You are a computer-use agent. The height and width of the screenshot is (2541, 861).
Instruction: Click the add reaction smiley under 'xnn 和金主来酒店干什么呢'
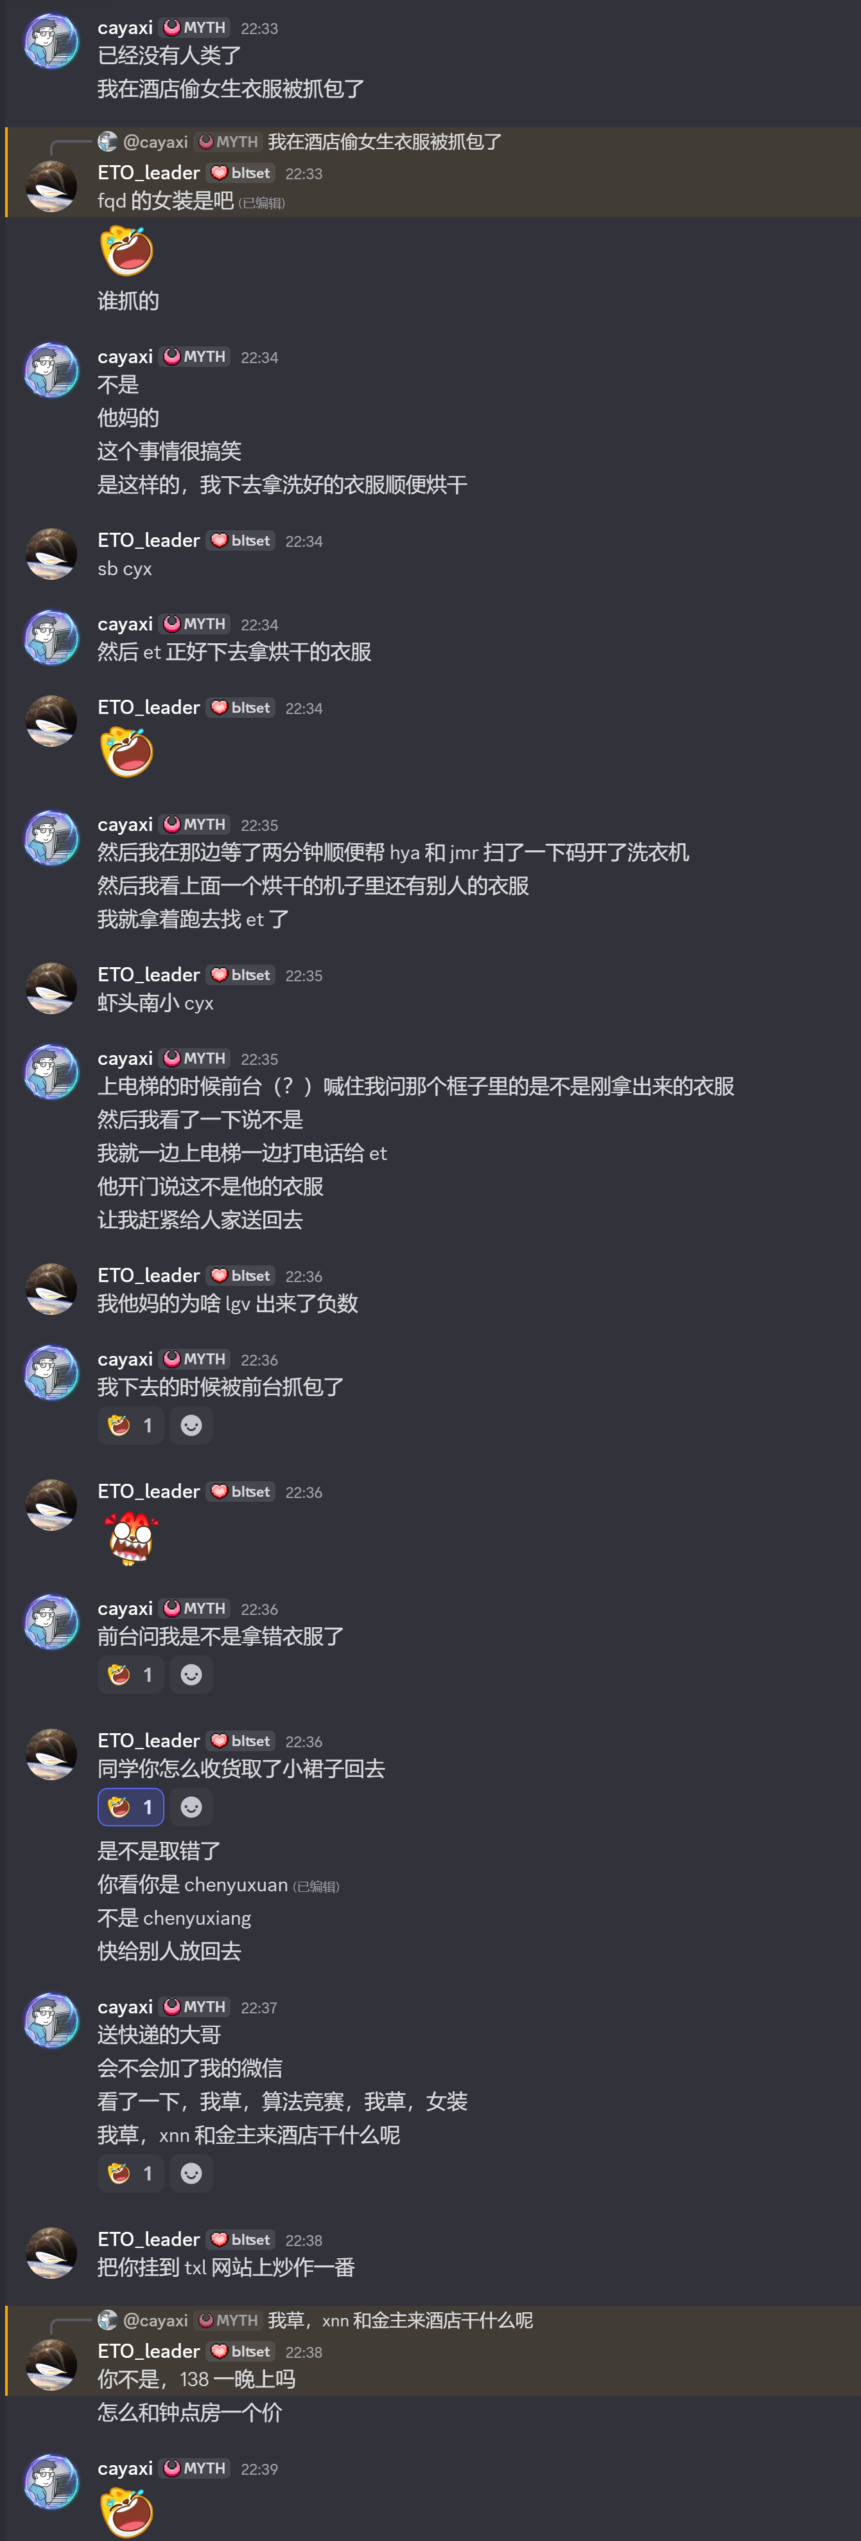[x=191, y=2173]
